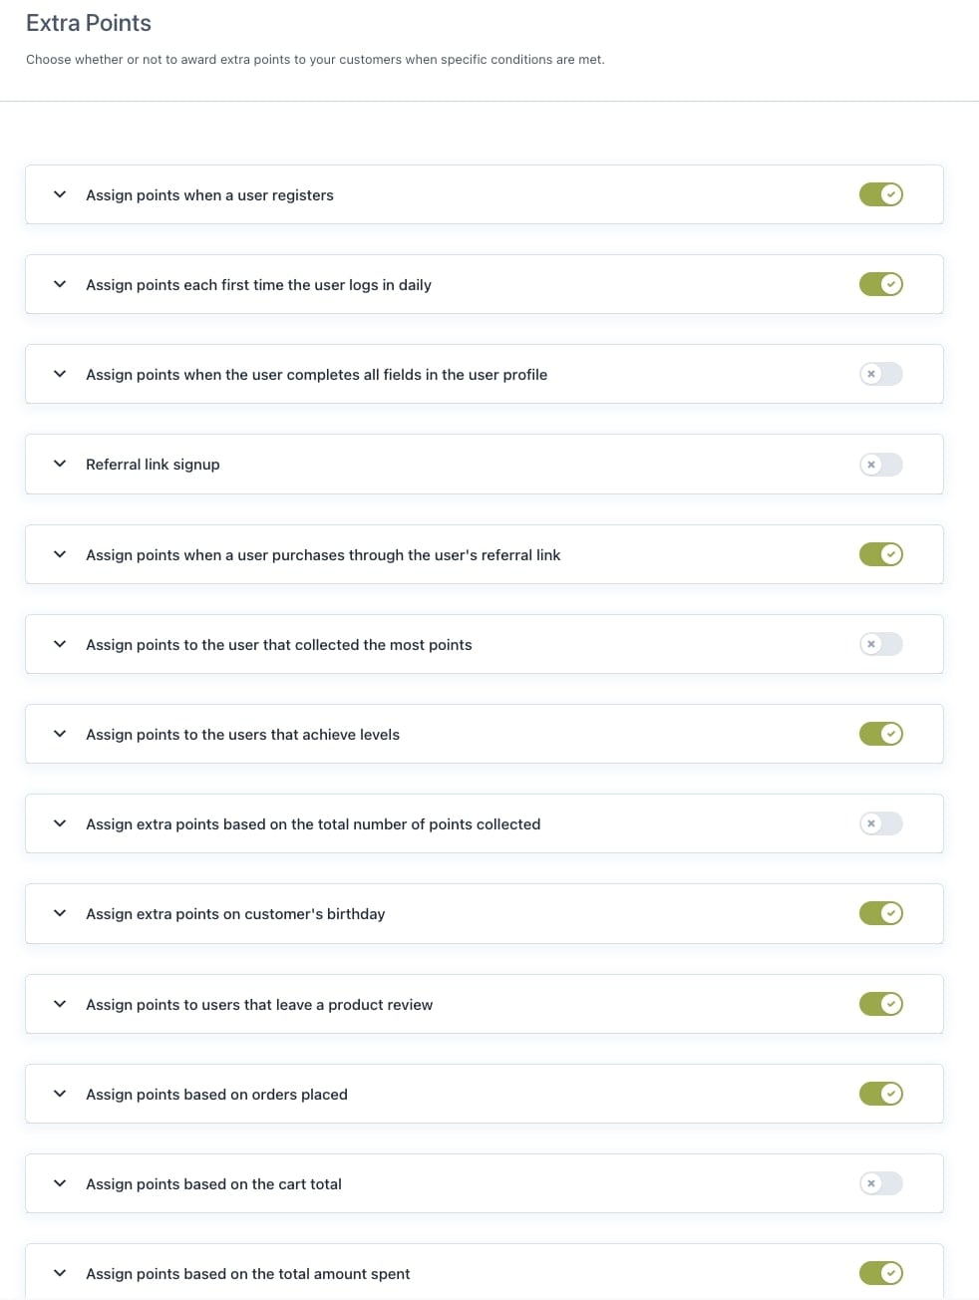This screenshot has width=979, height=1300.
Task: Expand the product review points section
Action: pos(60,1004)
